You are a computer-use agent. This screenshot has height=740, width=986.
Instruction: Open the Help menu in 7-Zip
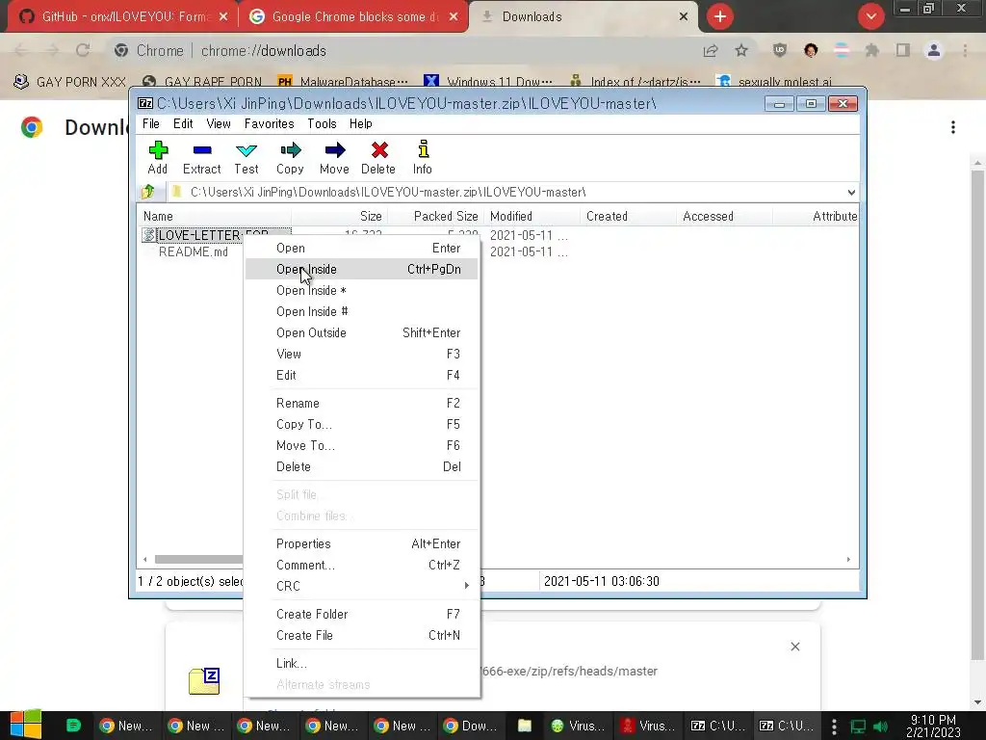[361, 124]
